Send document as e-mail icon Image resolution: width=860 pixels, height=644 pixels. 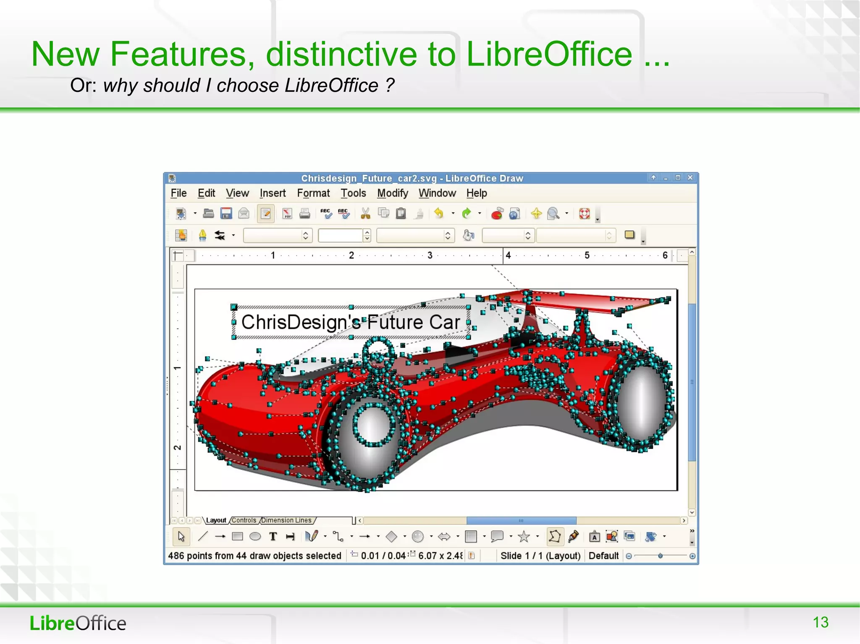[244, 214]
